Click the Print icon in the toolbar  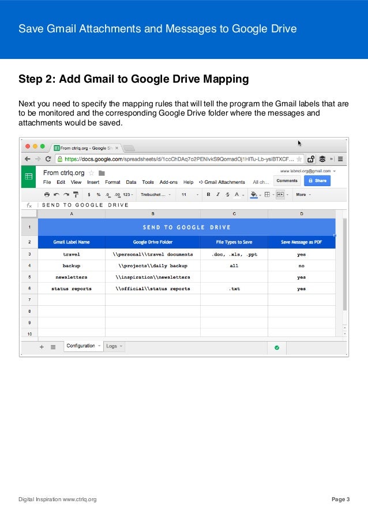click(47, 194)
